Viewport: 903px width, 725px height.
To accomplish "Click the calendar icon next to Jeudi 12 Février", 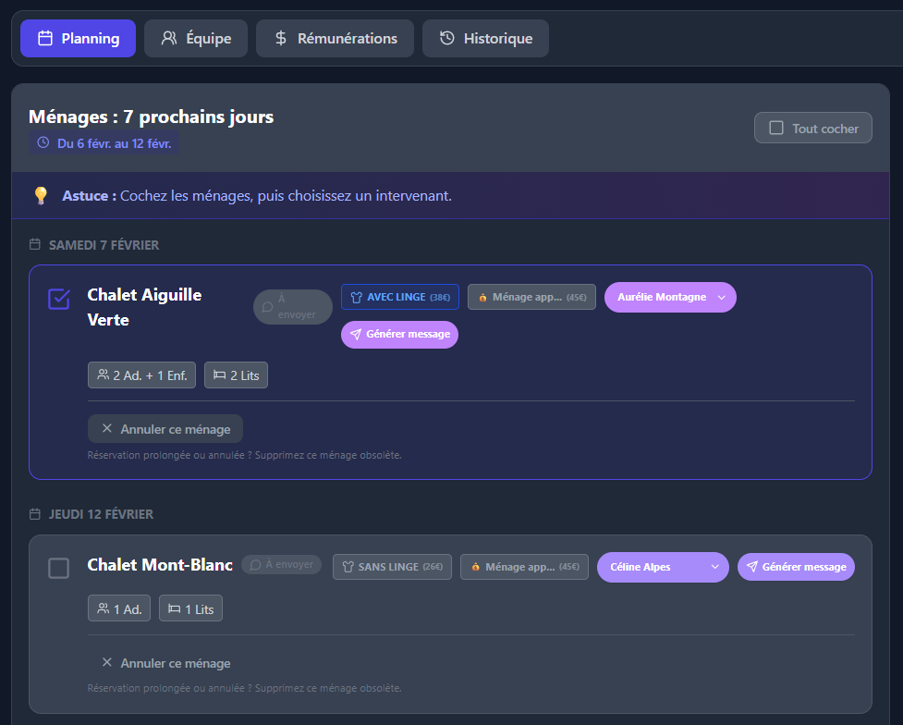I will [35, 514].
